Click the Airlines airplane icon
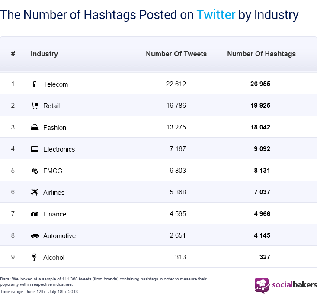Viewport: 317px width, 303px height. pos(35,192)
